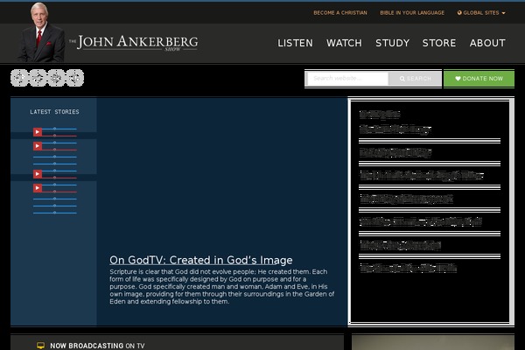The width and height of the screenshot is (525, 350).
Task: Click the bottom red play icon in Latest Stories
Action: click(x=38, y=188)
